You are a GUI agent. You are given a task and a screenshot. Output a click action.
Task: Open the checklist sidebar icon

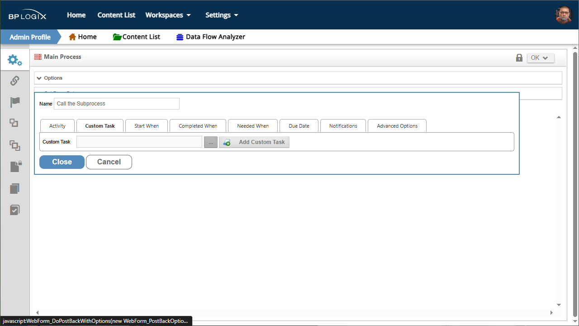pos(15,210)
